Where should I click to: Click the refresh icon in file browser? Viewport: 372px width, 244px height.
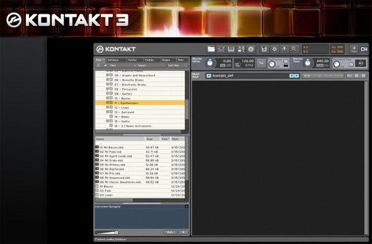click(99, 66)
